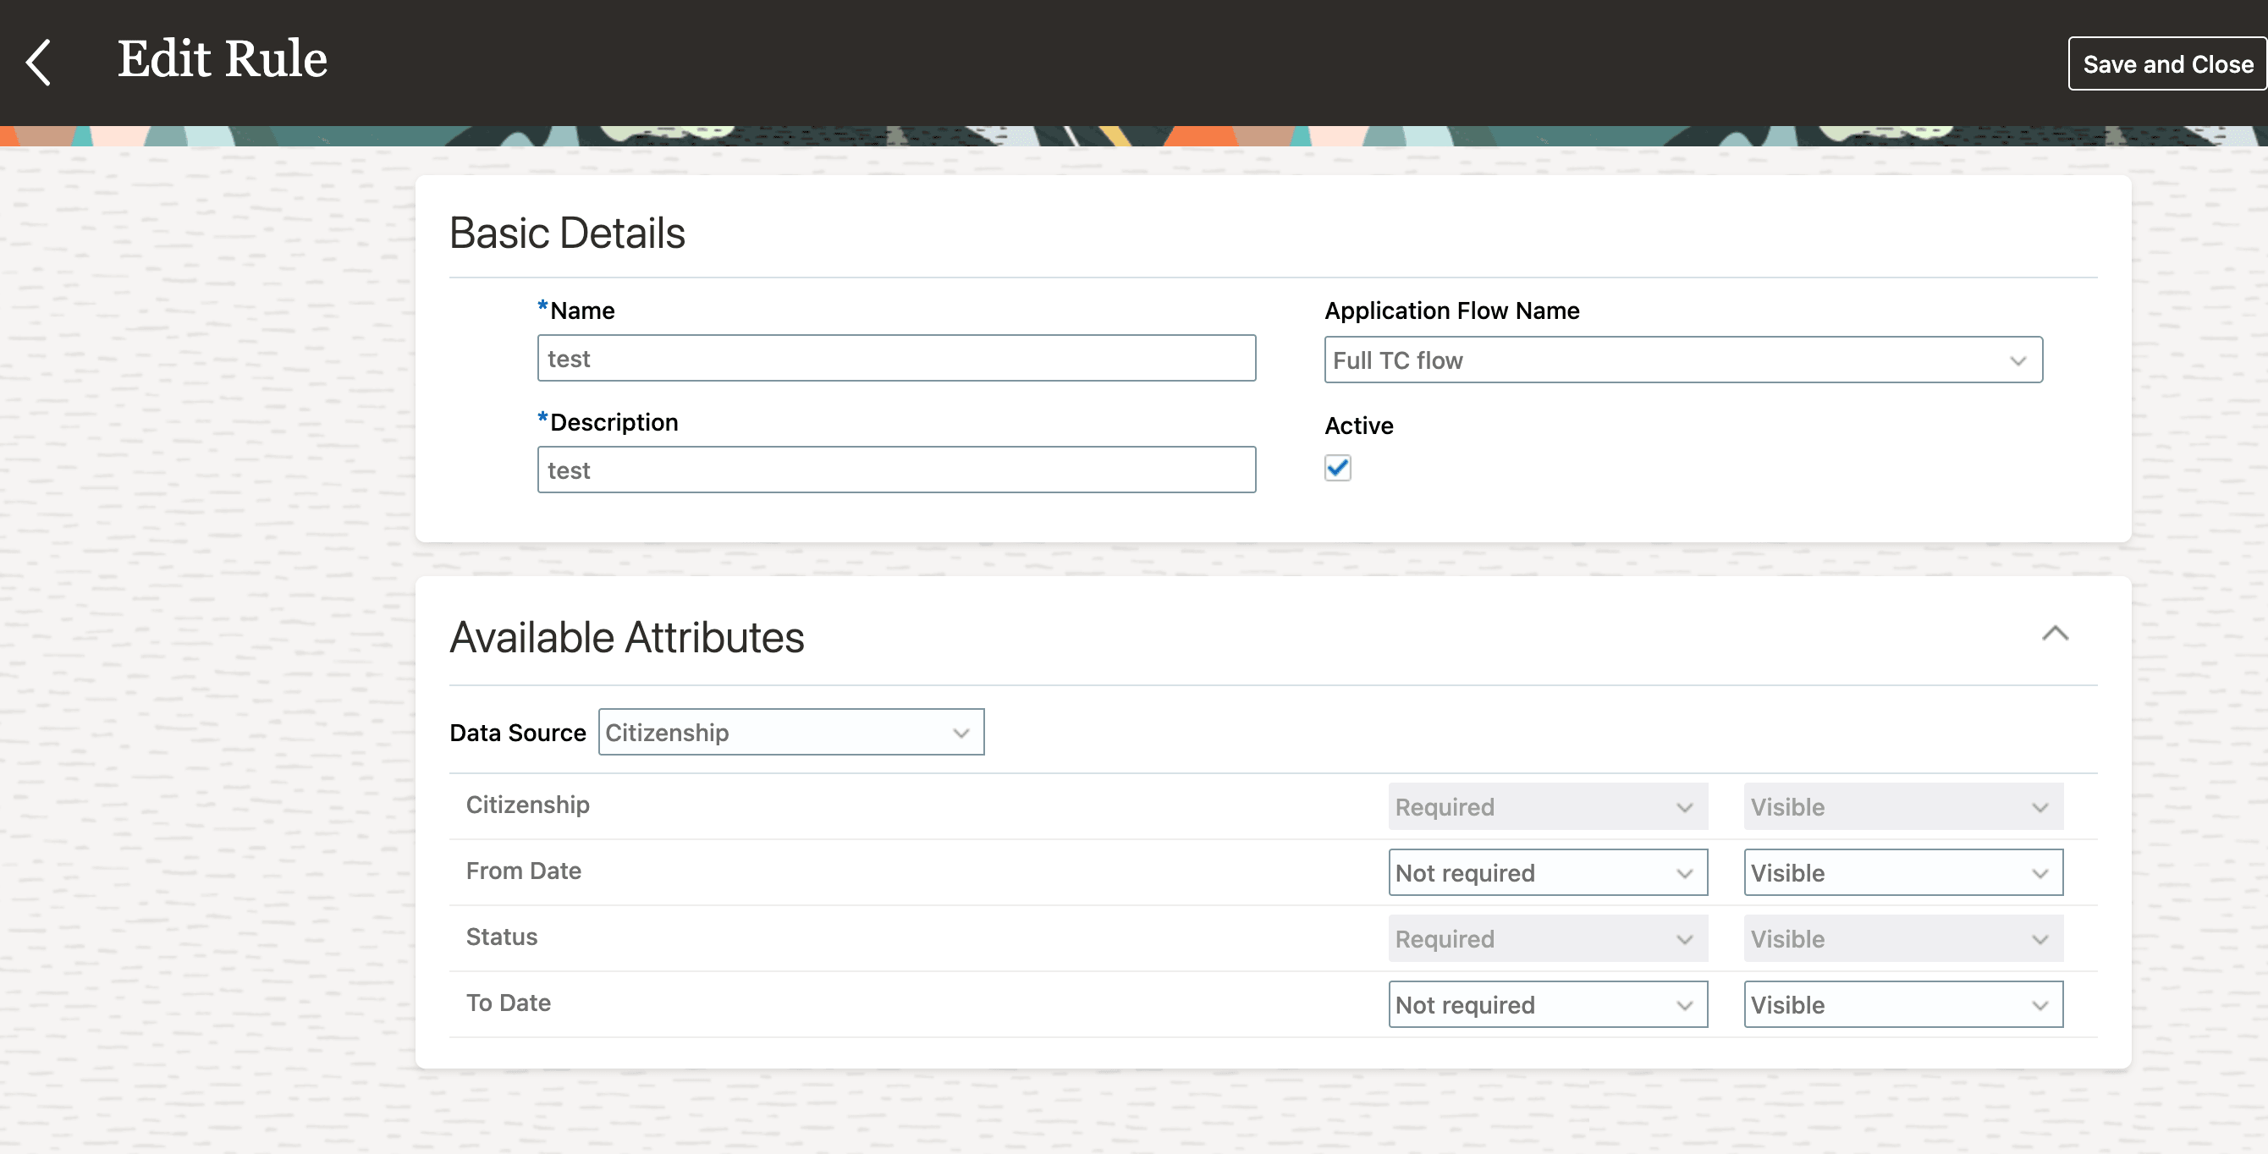
Task: Open the Data Source dropdown
Action: 790,732
